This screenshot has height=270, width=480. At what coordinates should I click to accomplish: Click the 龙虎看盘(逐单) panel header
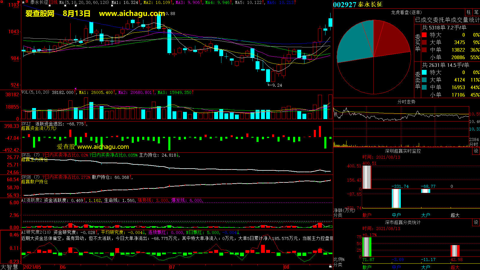tap(406, 12)
